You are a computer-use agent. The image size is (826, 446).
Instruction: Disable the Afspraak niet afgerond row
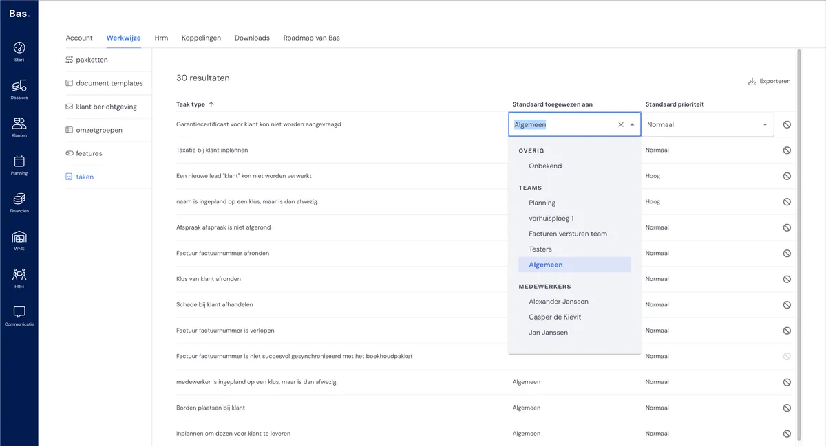[787, 227]
